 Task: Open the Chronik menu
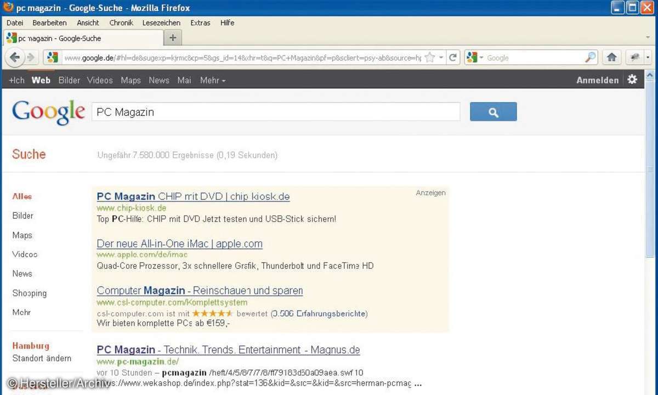pyautogui.click(x=121, y=22)
